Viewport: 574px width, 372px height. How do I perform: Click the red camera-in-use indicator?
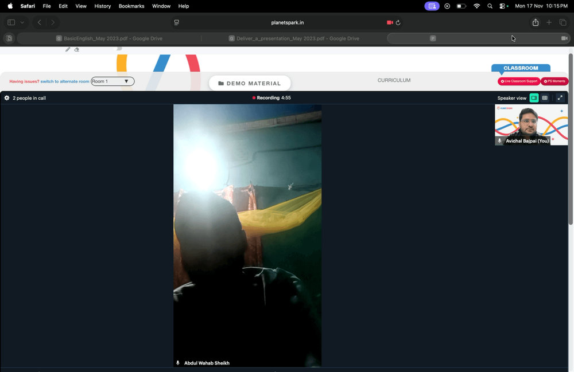point(390,22)
